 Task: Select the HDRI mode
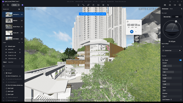click(x=177, y=17)
